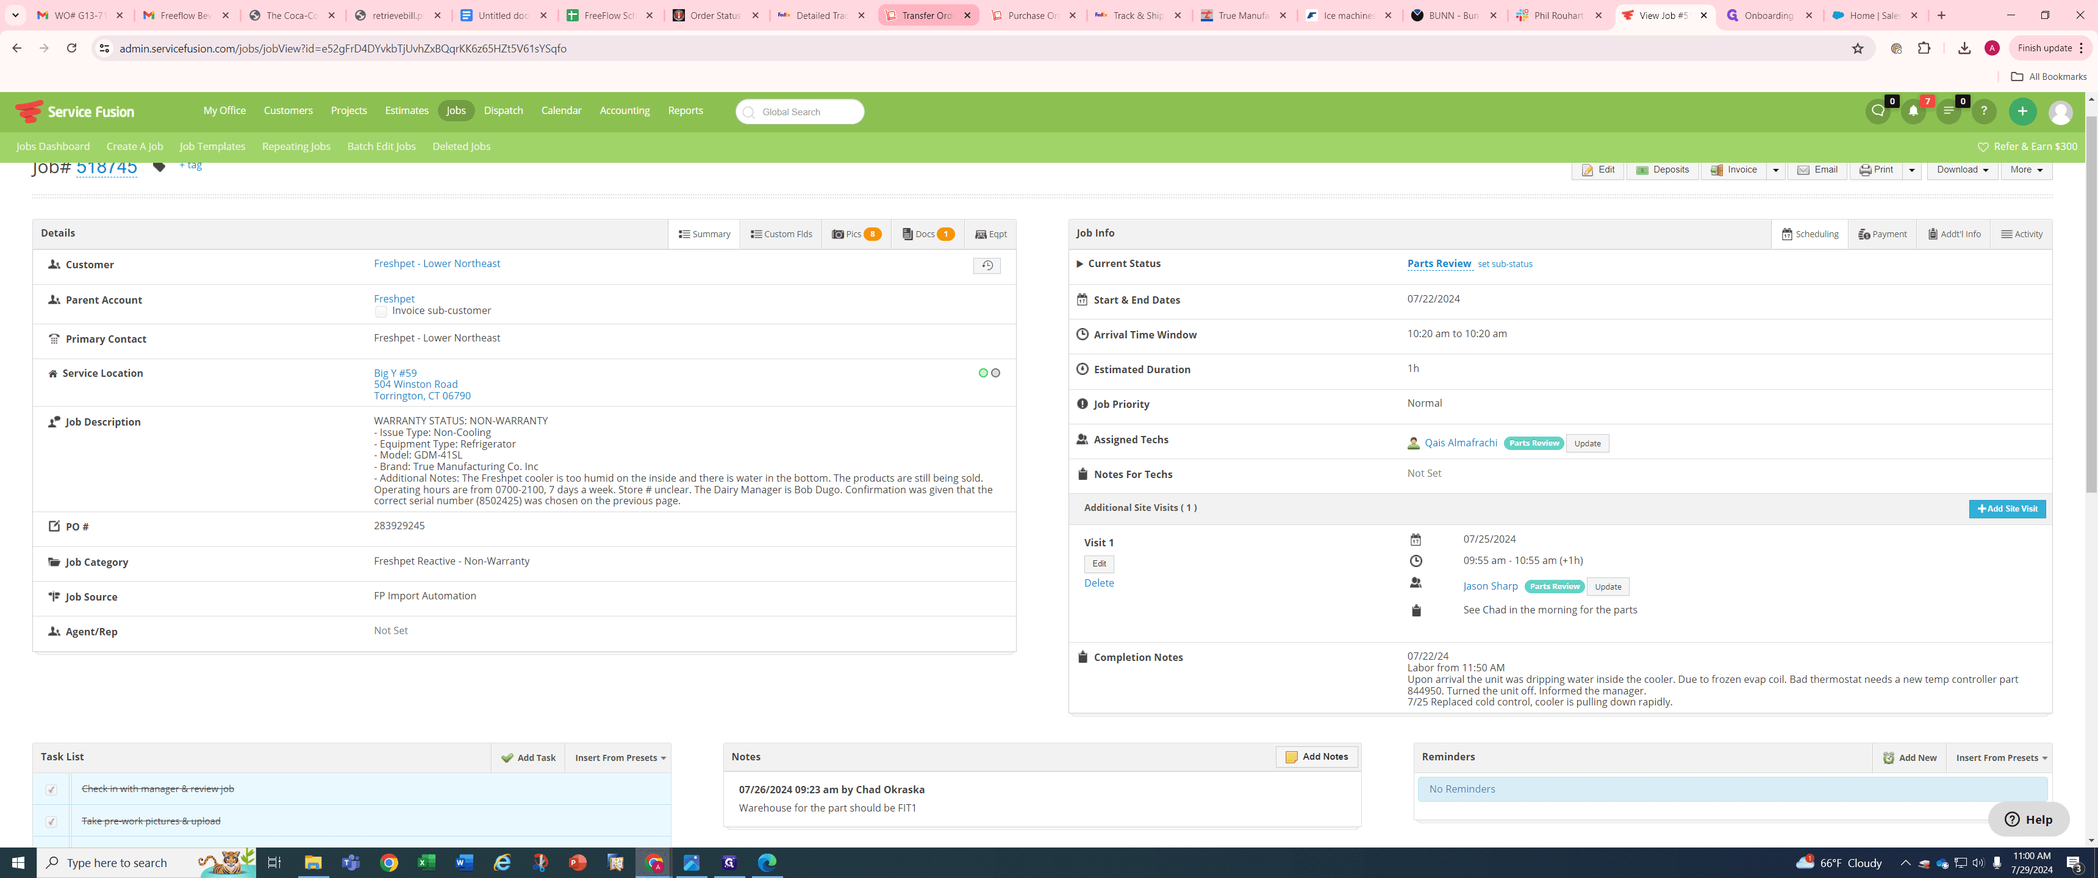Click the green plus quick-add icon
Screen dimensions: 2098x878
[2022, 112]
